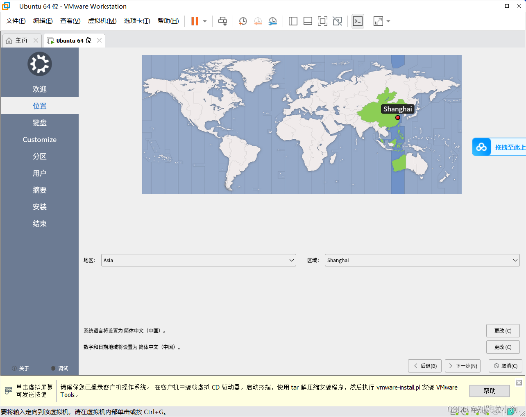Go to the 摘要 installer step

40,190
